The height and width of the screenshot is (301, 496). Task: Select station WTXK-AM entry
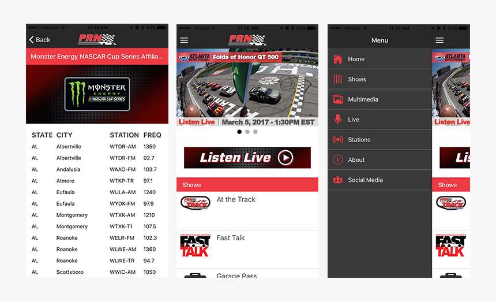(x=122, y=215)
